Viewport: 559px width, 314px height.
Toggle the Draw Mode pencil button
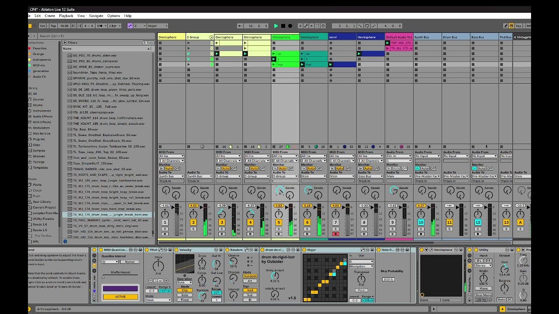pos(506,26)
